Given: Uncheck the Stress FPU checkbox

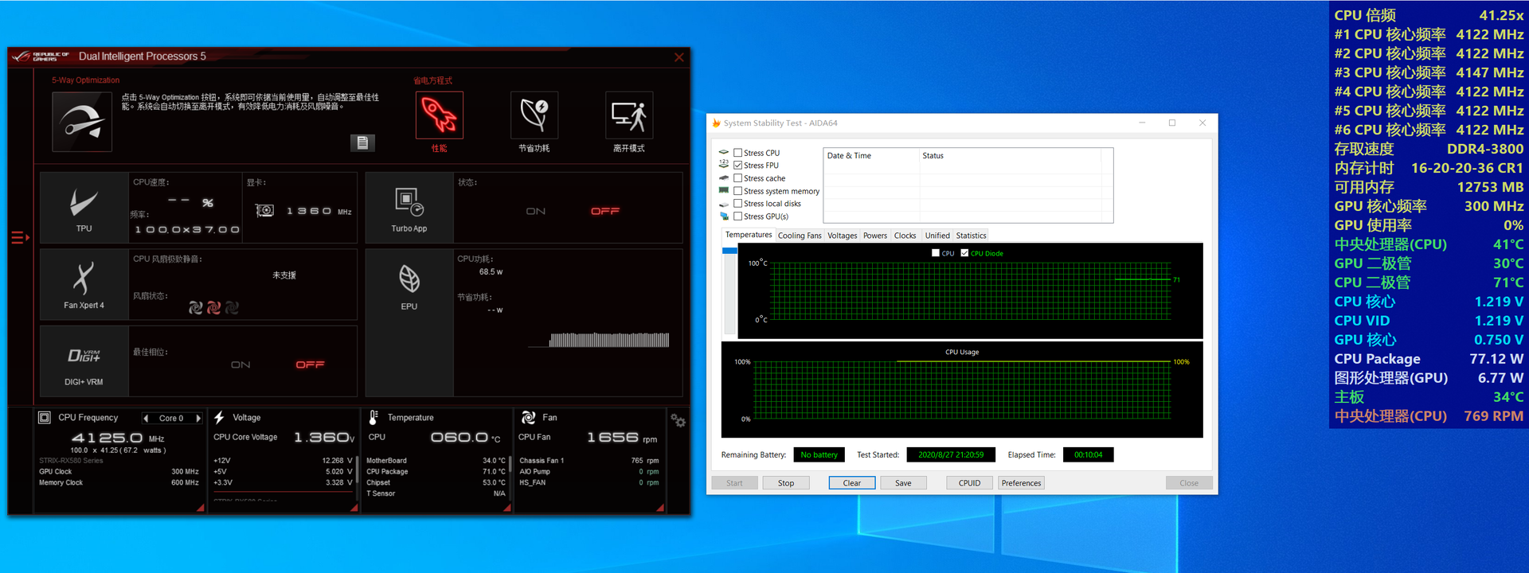Looking at the screenshot, I should click(x=737, y=166).
